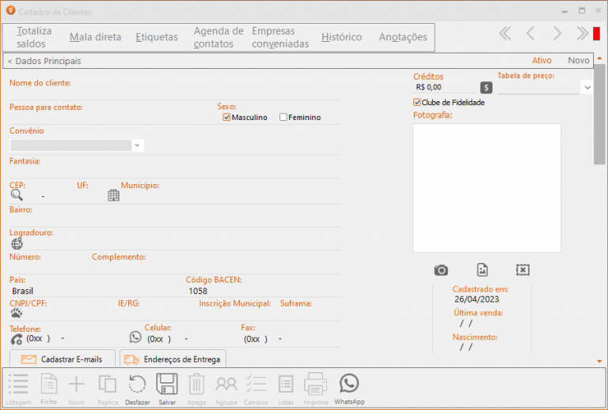Click the remove photo icon
The width and height of the screenshot is (608, 410).
pyautogui.click(x=522, y=270)
